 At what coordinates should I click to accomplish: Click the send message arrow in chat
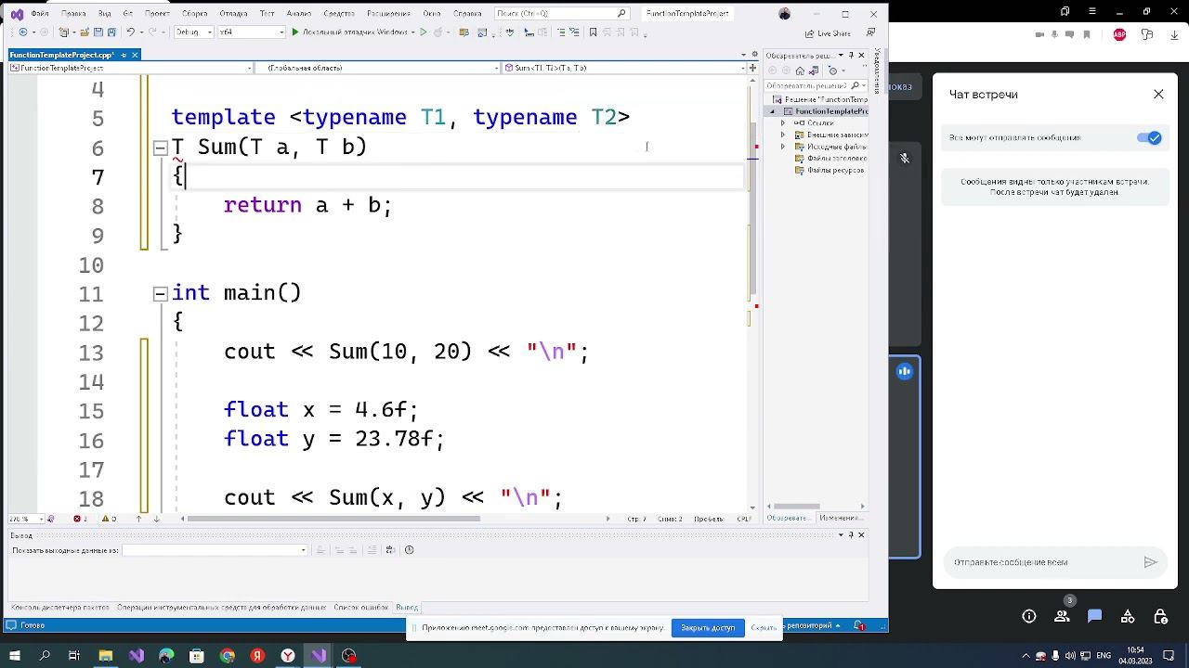(x=1150, y=562)
